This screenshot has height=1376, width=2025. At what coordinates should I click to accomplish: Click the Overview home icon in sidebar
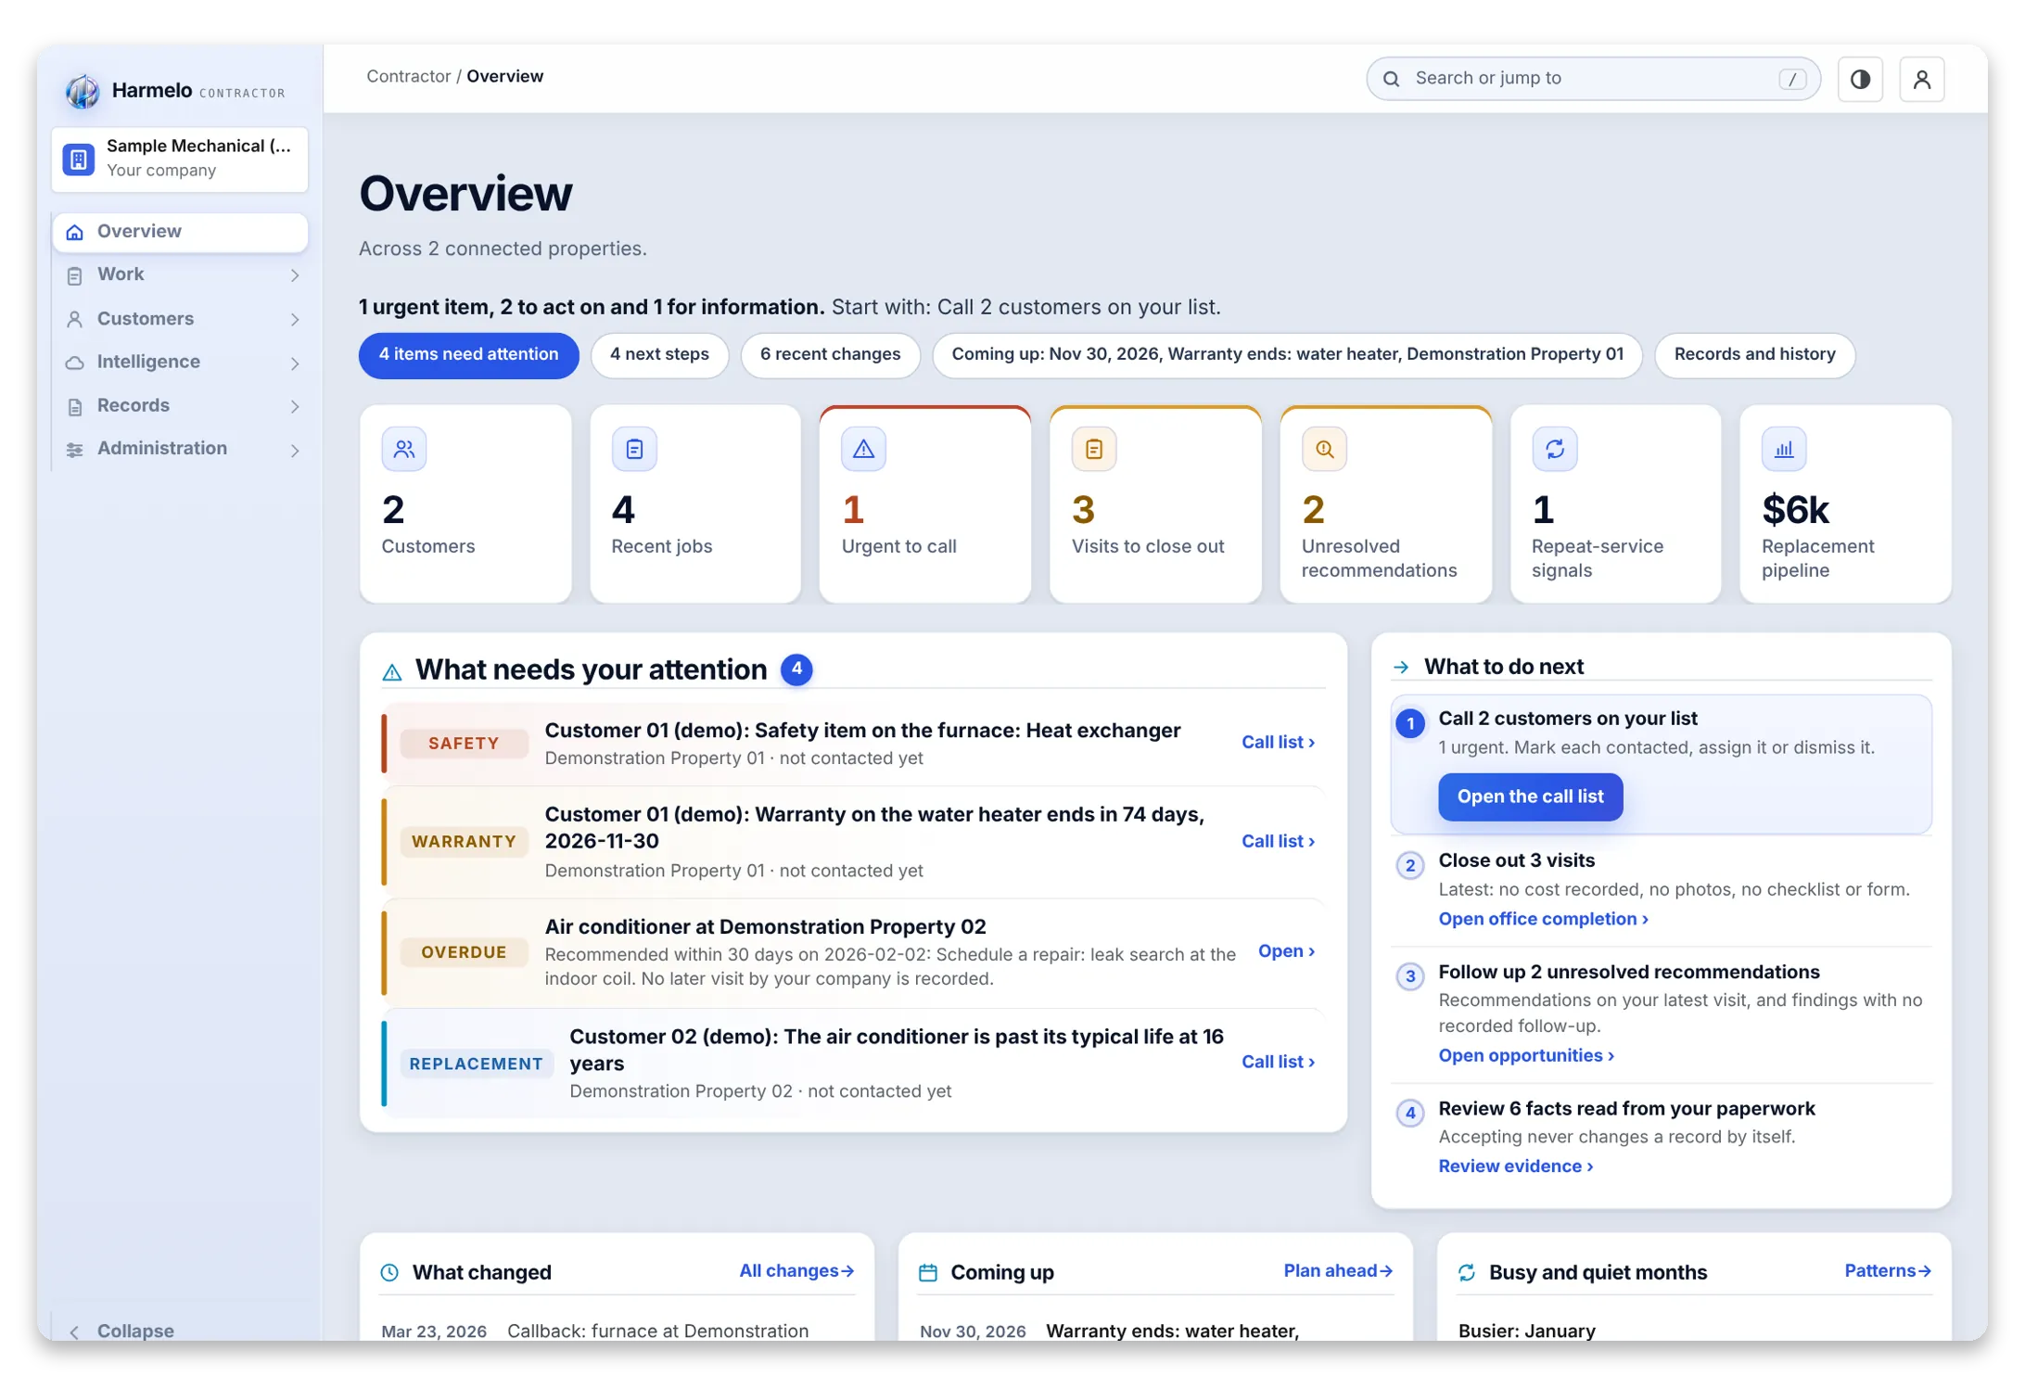click(75, 232)
